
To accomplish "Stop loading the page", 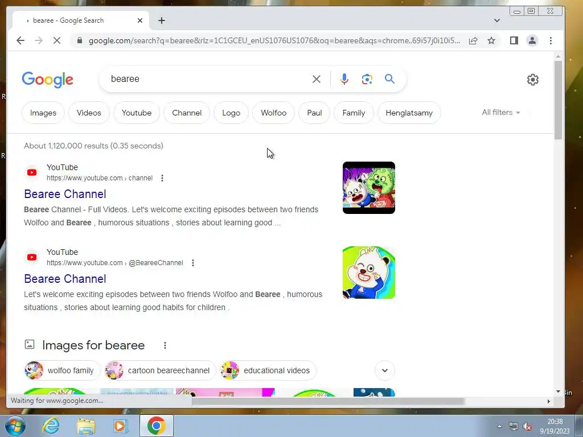I will [57, 40].
